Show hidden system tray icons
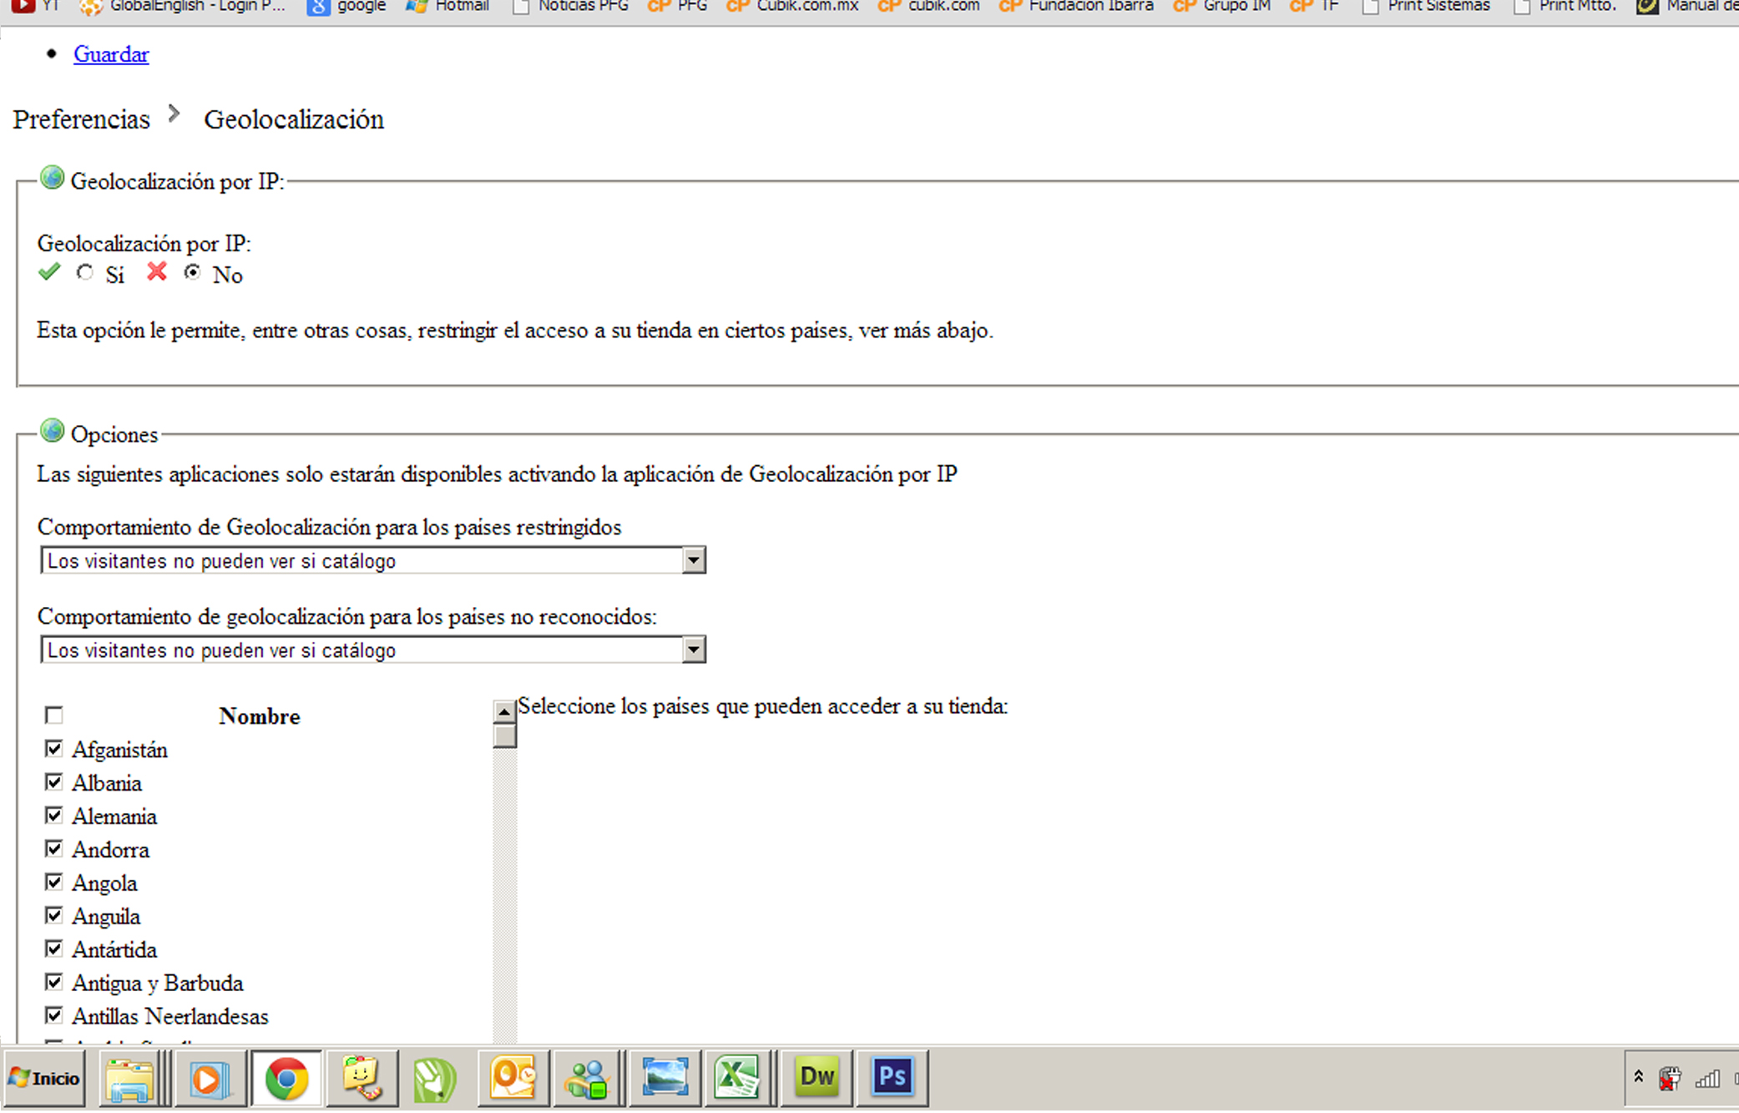Viewport: 1739px width, 1113px height. 1639,1076
